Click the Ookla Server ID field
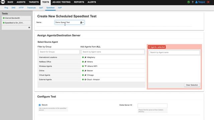 [152, 106]
